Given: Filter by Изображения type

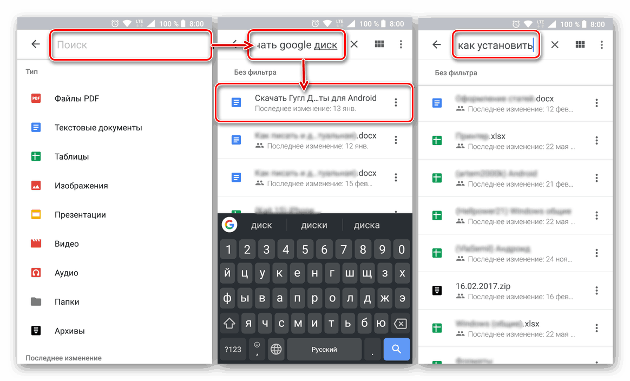Looking at the screenshot, I should pos(115,186).
